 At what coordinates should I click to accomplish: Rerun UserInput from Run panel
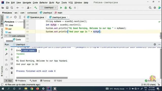[6, 50]
